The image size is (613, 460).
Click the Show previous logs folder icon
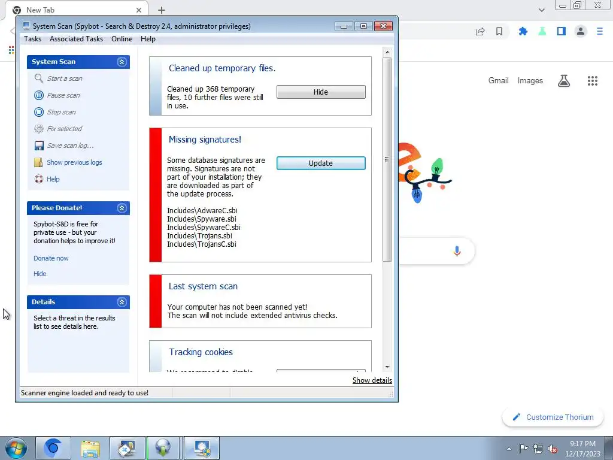pos(39,162)
